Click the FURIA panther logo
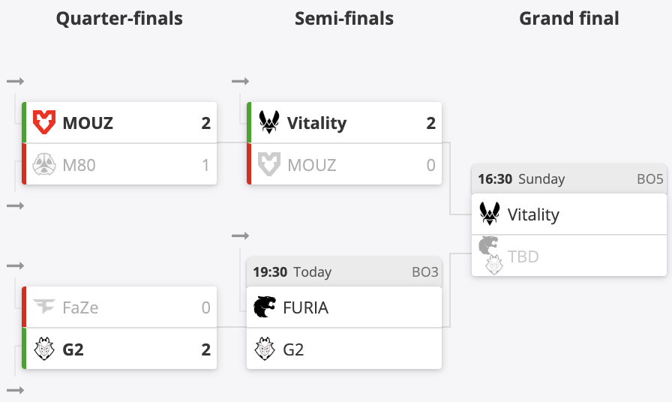The image size is (672, 402). (265, 307)
